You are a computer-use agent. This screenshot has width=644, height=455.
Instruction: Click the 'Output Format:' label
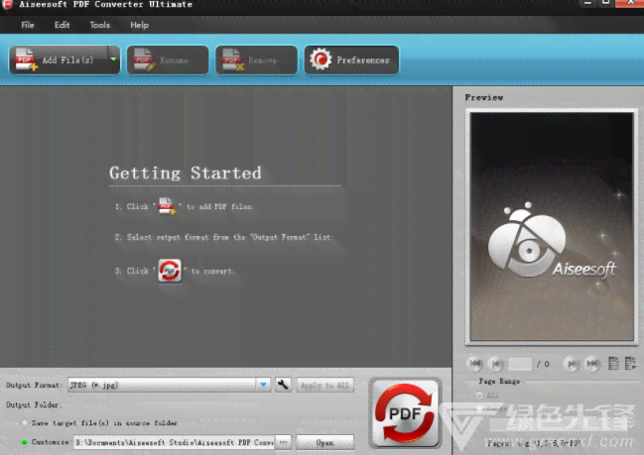(x=34, y=385)
